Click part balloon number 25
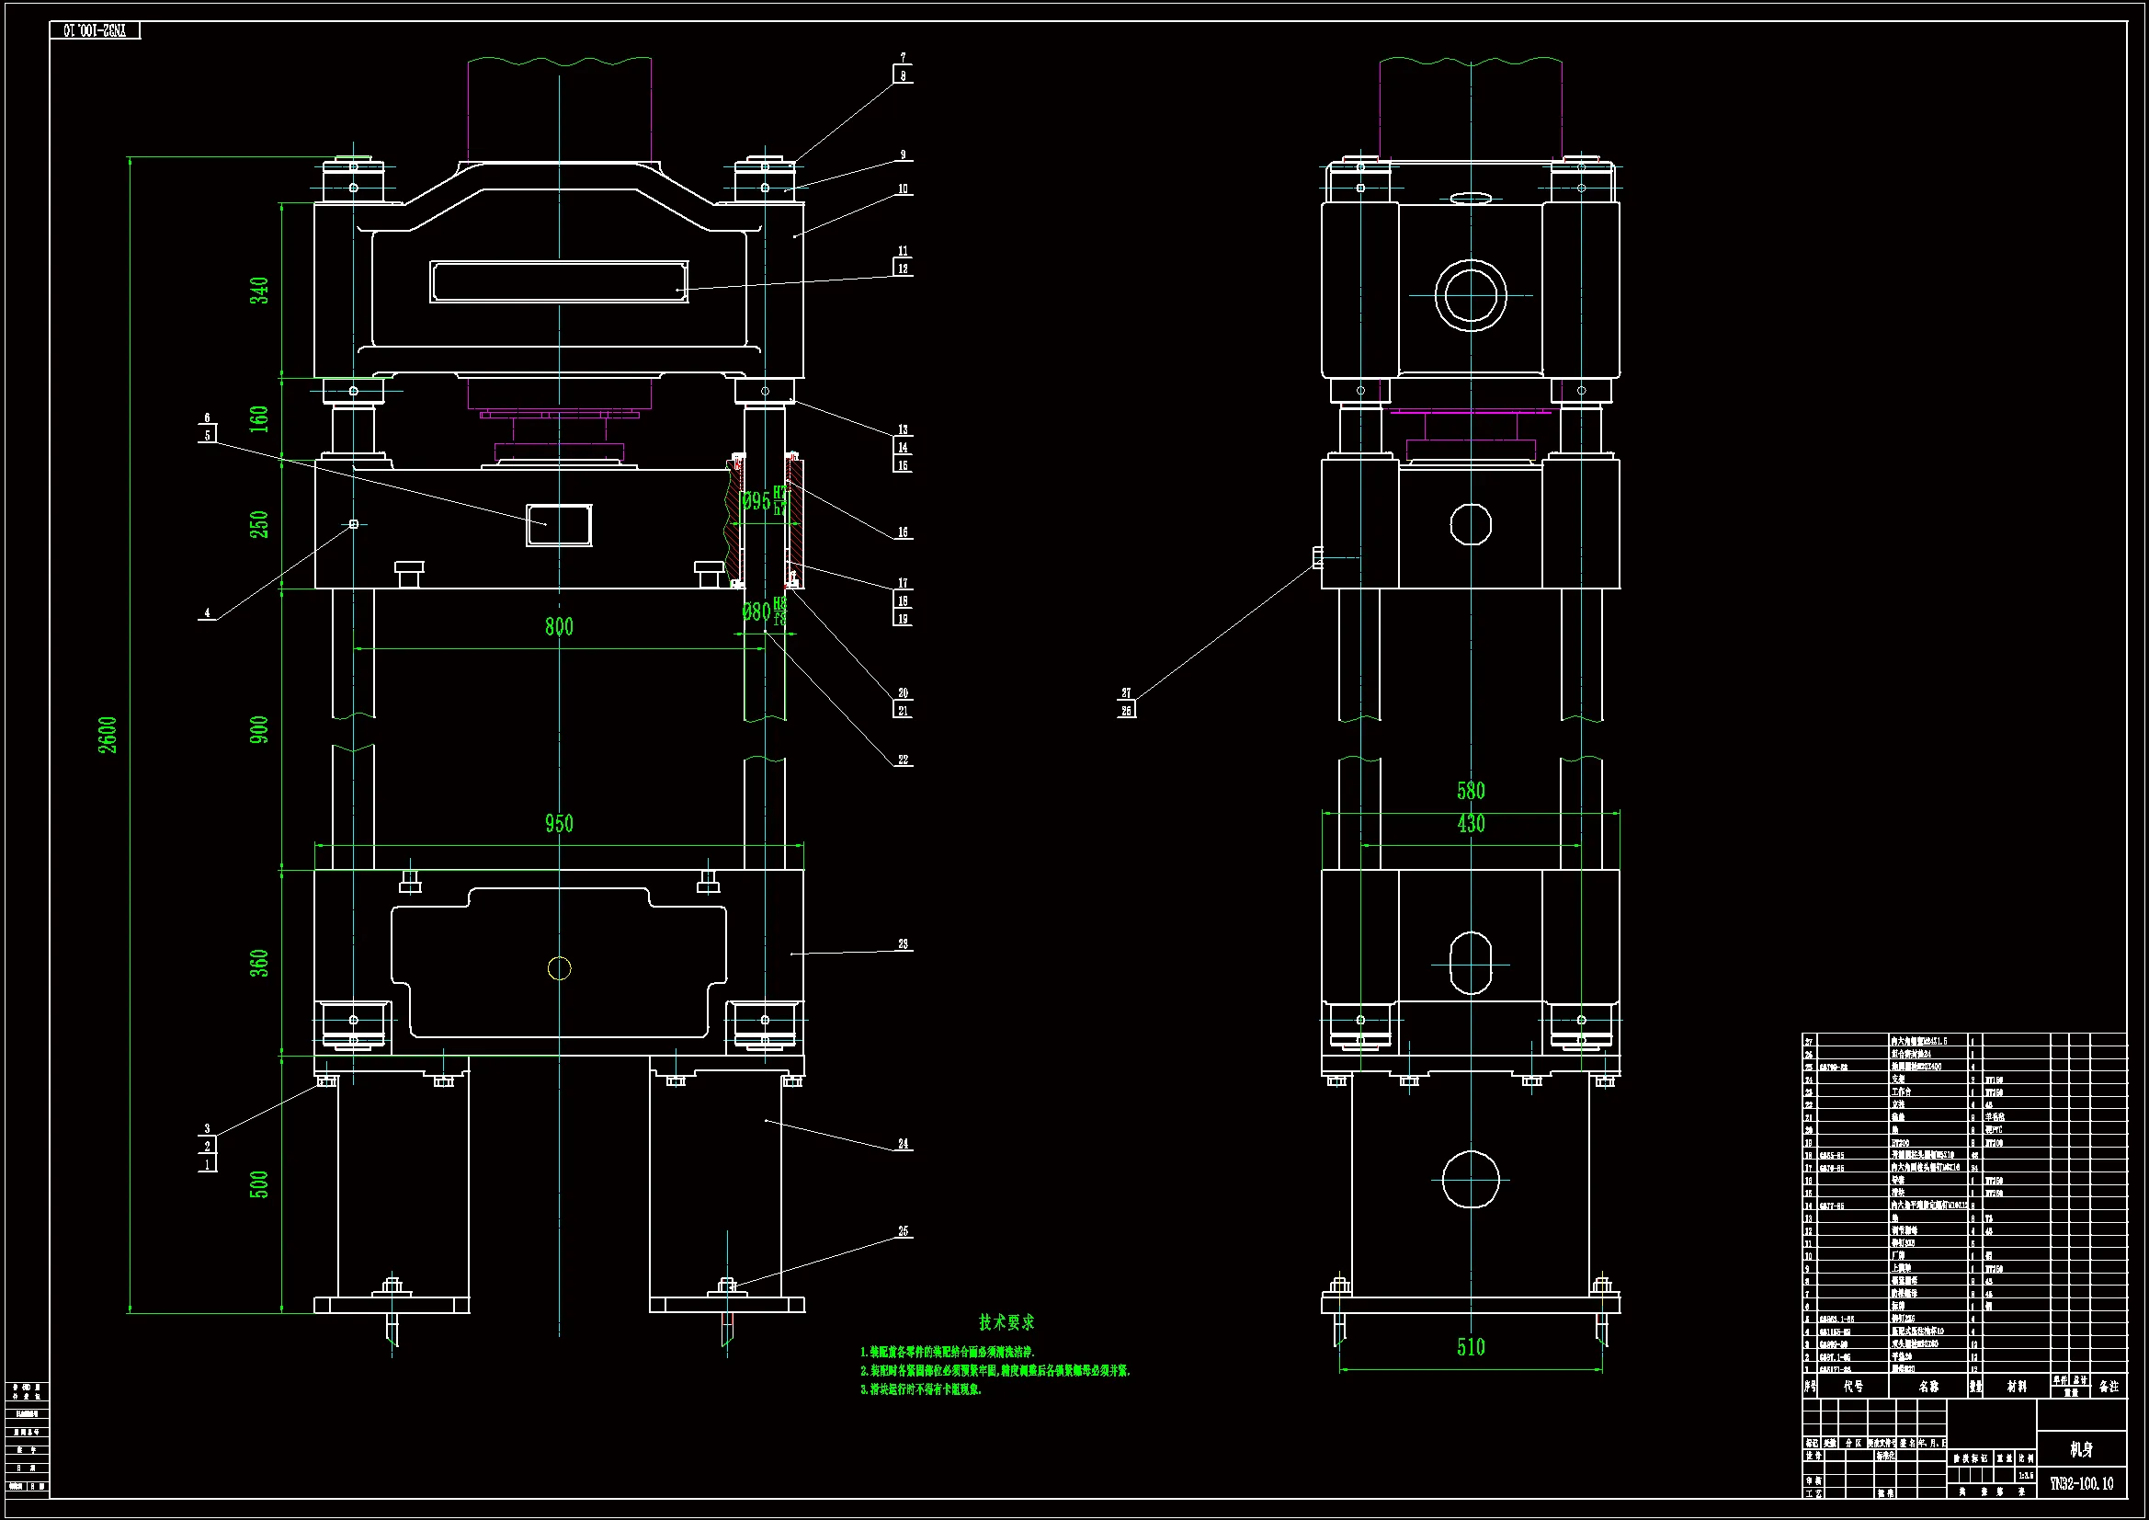This screenshot has width=2149, height=1520. [x=903, y=1230]
